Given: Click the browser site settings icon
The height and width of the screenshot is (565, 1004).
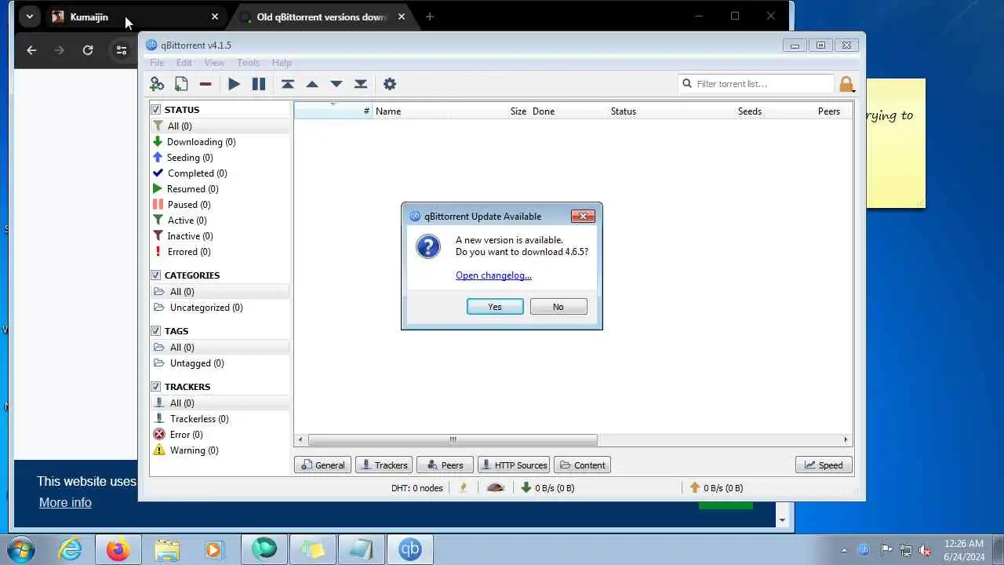Looking at the screenshot, I should tap(122, 50).
